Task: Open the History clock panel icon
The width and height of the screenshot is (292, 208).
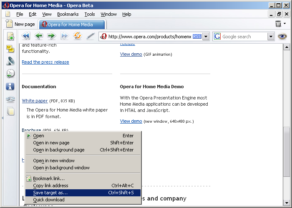Action: pyautogui.click(x=10, y=74)
